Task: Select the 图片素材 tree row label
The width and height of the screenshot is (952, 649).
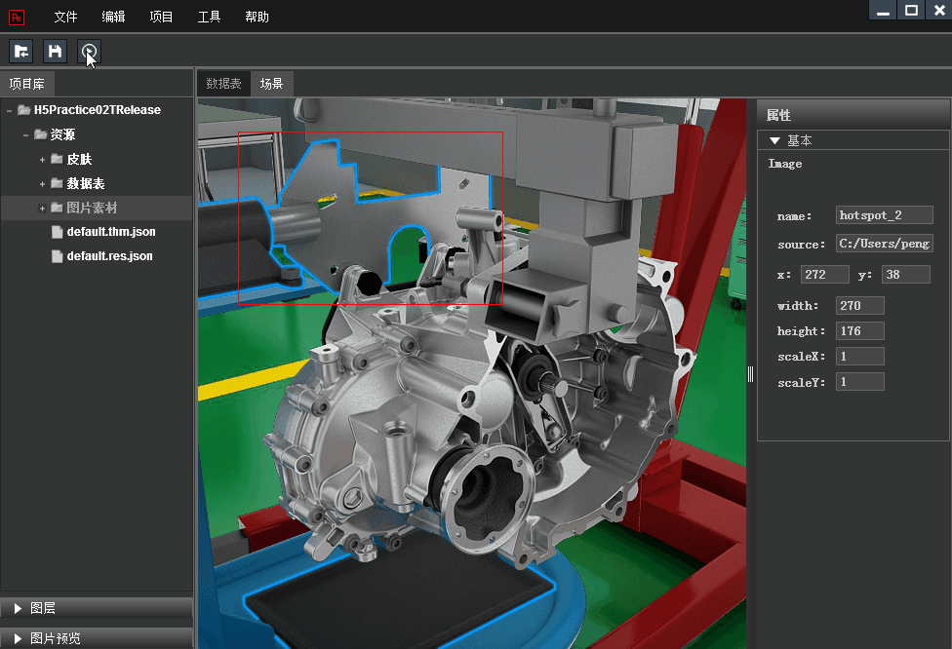Action: tap(92, 208)
